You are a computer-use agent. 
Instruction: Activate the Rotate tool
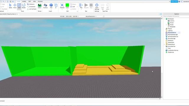coord(24,6)
